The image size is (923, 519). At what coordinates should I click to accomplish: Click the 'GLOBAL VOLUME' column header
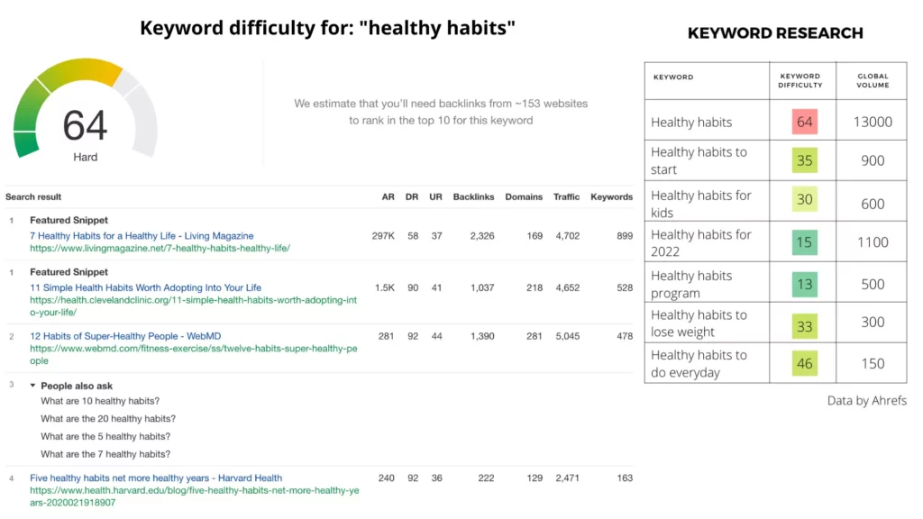(x=871, y=79)
